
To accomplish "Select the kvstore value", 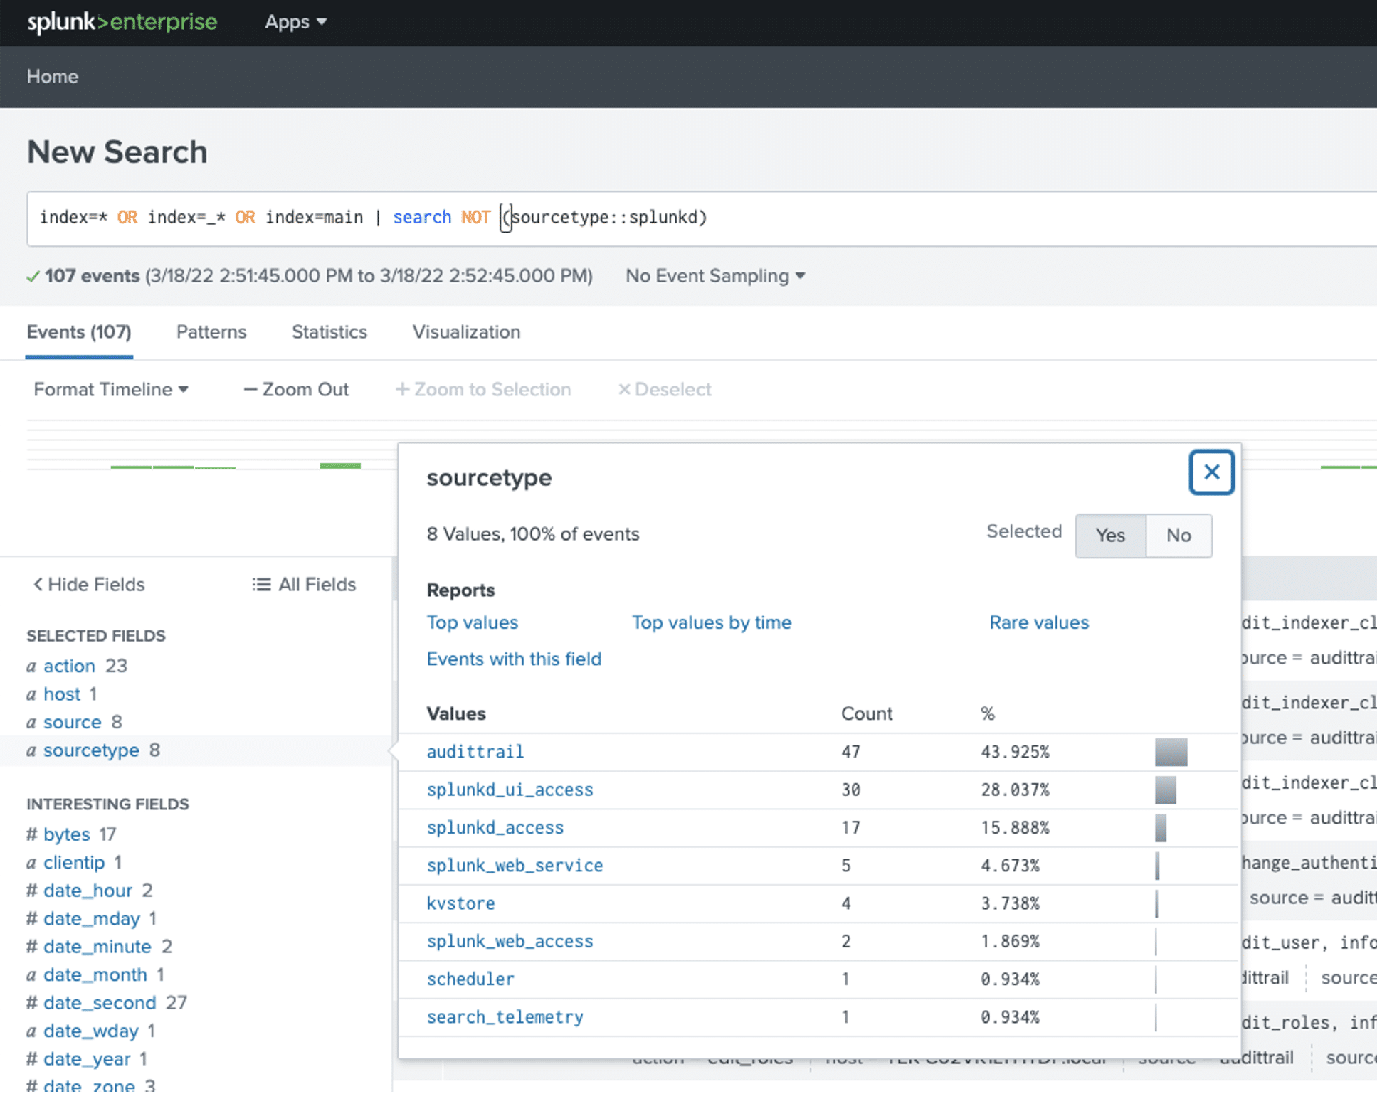I will 460,903.
